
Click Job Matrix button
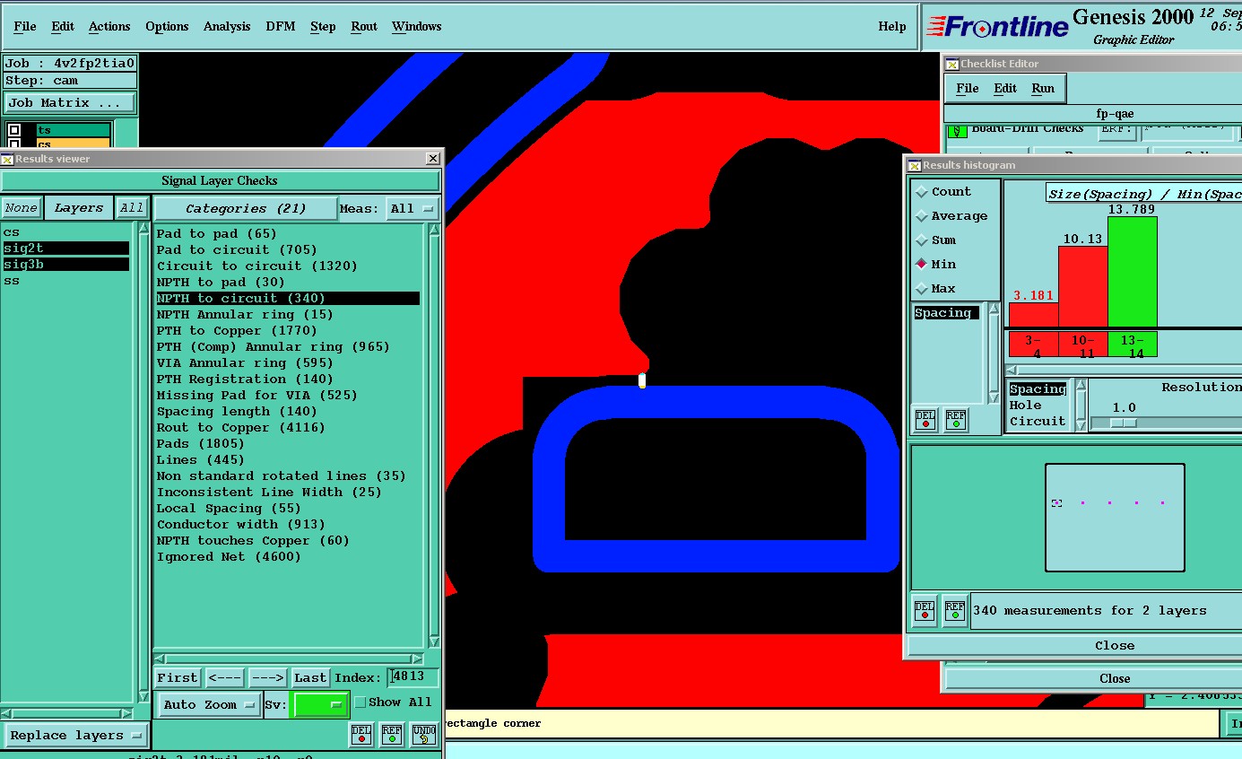click(x=70, y=102)
